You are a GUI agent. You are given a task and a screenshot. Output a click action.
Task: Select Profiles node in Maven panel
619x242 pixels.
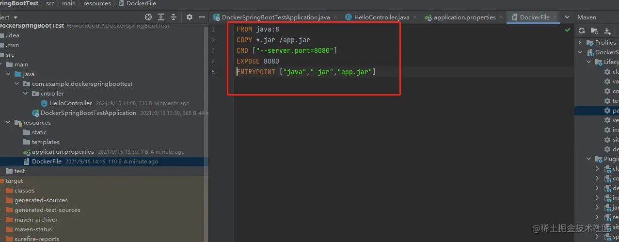click(605, 43)
